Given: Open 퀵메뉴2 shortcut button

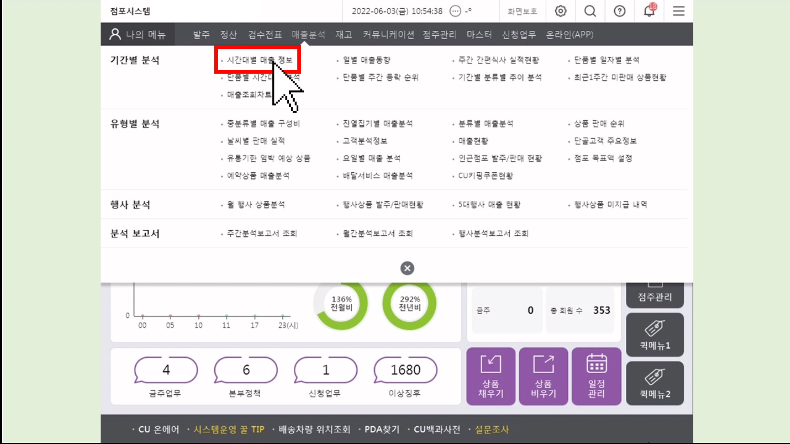Looking at the screenshot, I should [x=655, y=383].
